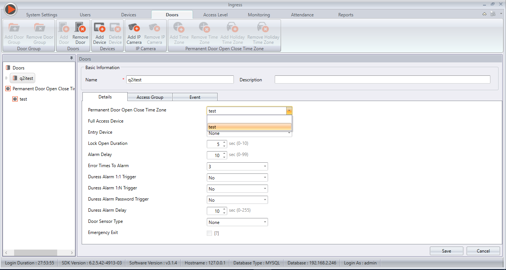
Task: Click the Remove IP Camera icon
Action: (154, 27)
